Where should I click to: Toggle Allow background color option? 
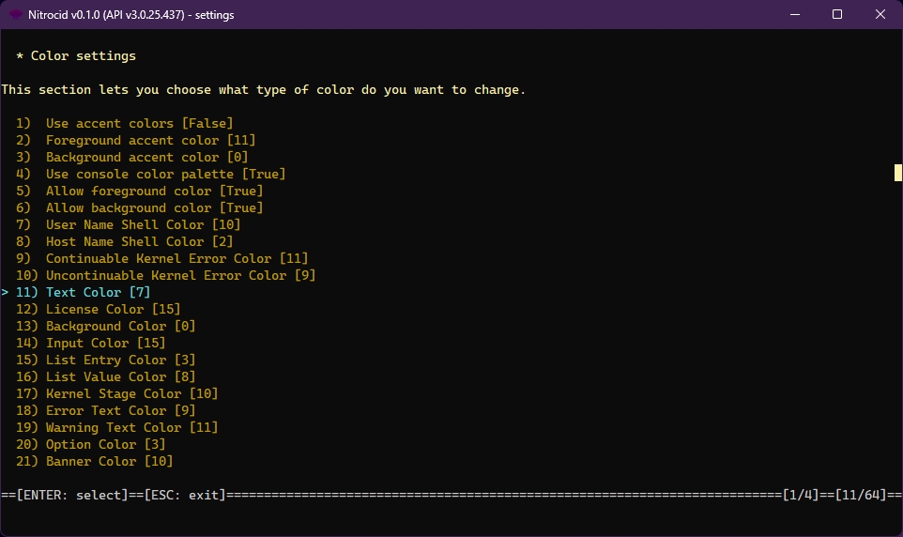click(x=154, y=207)
